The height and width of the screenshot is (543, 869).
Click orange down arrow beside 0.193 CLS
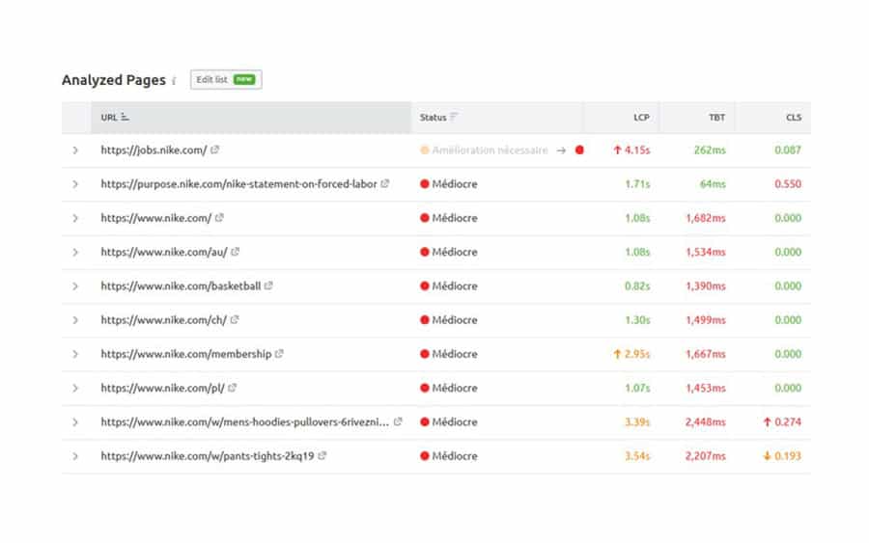coord(768,456)
